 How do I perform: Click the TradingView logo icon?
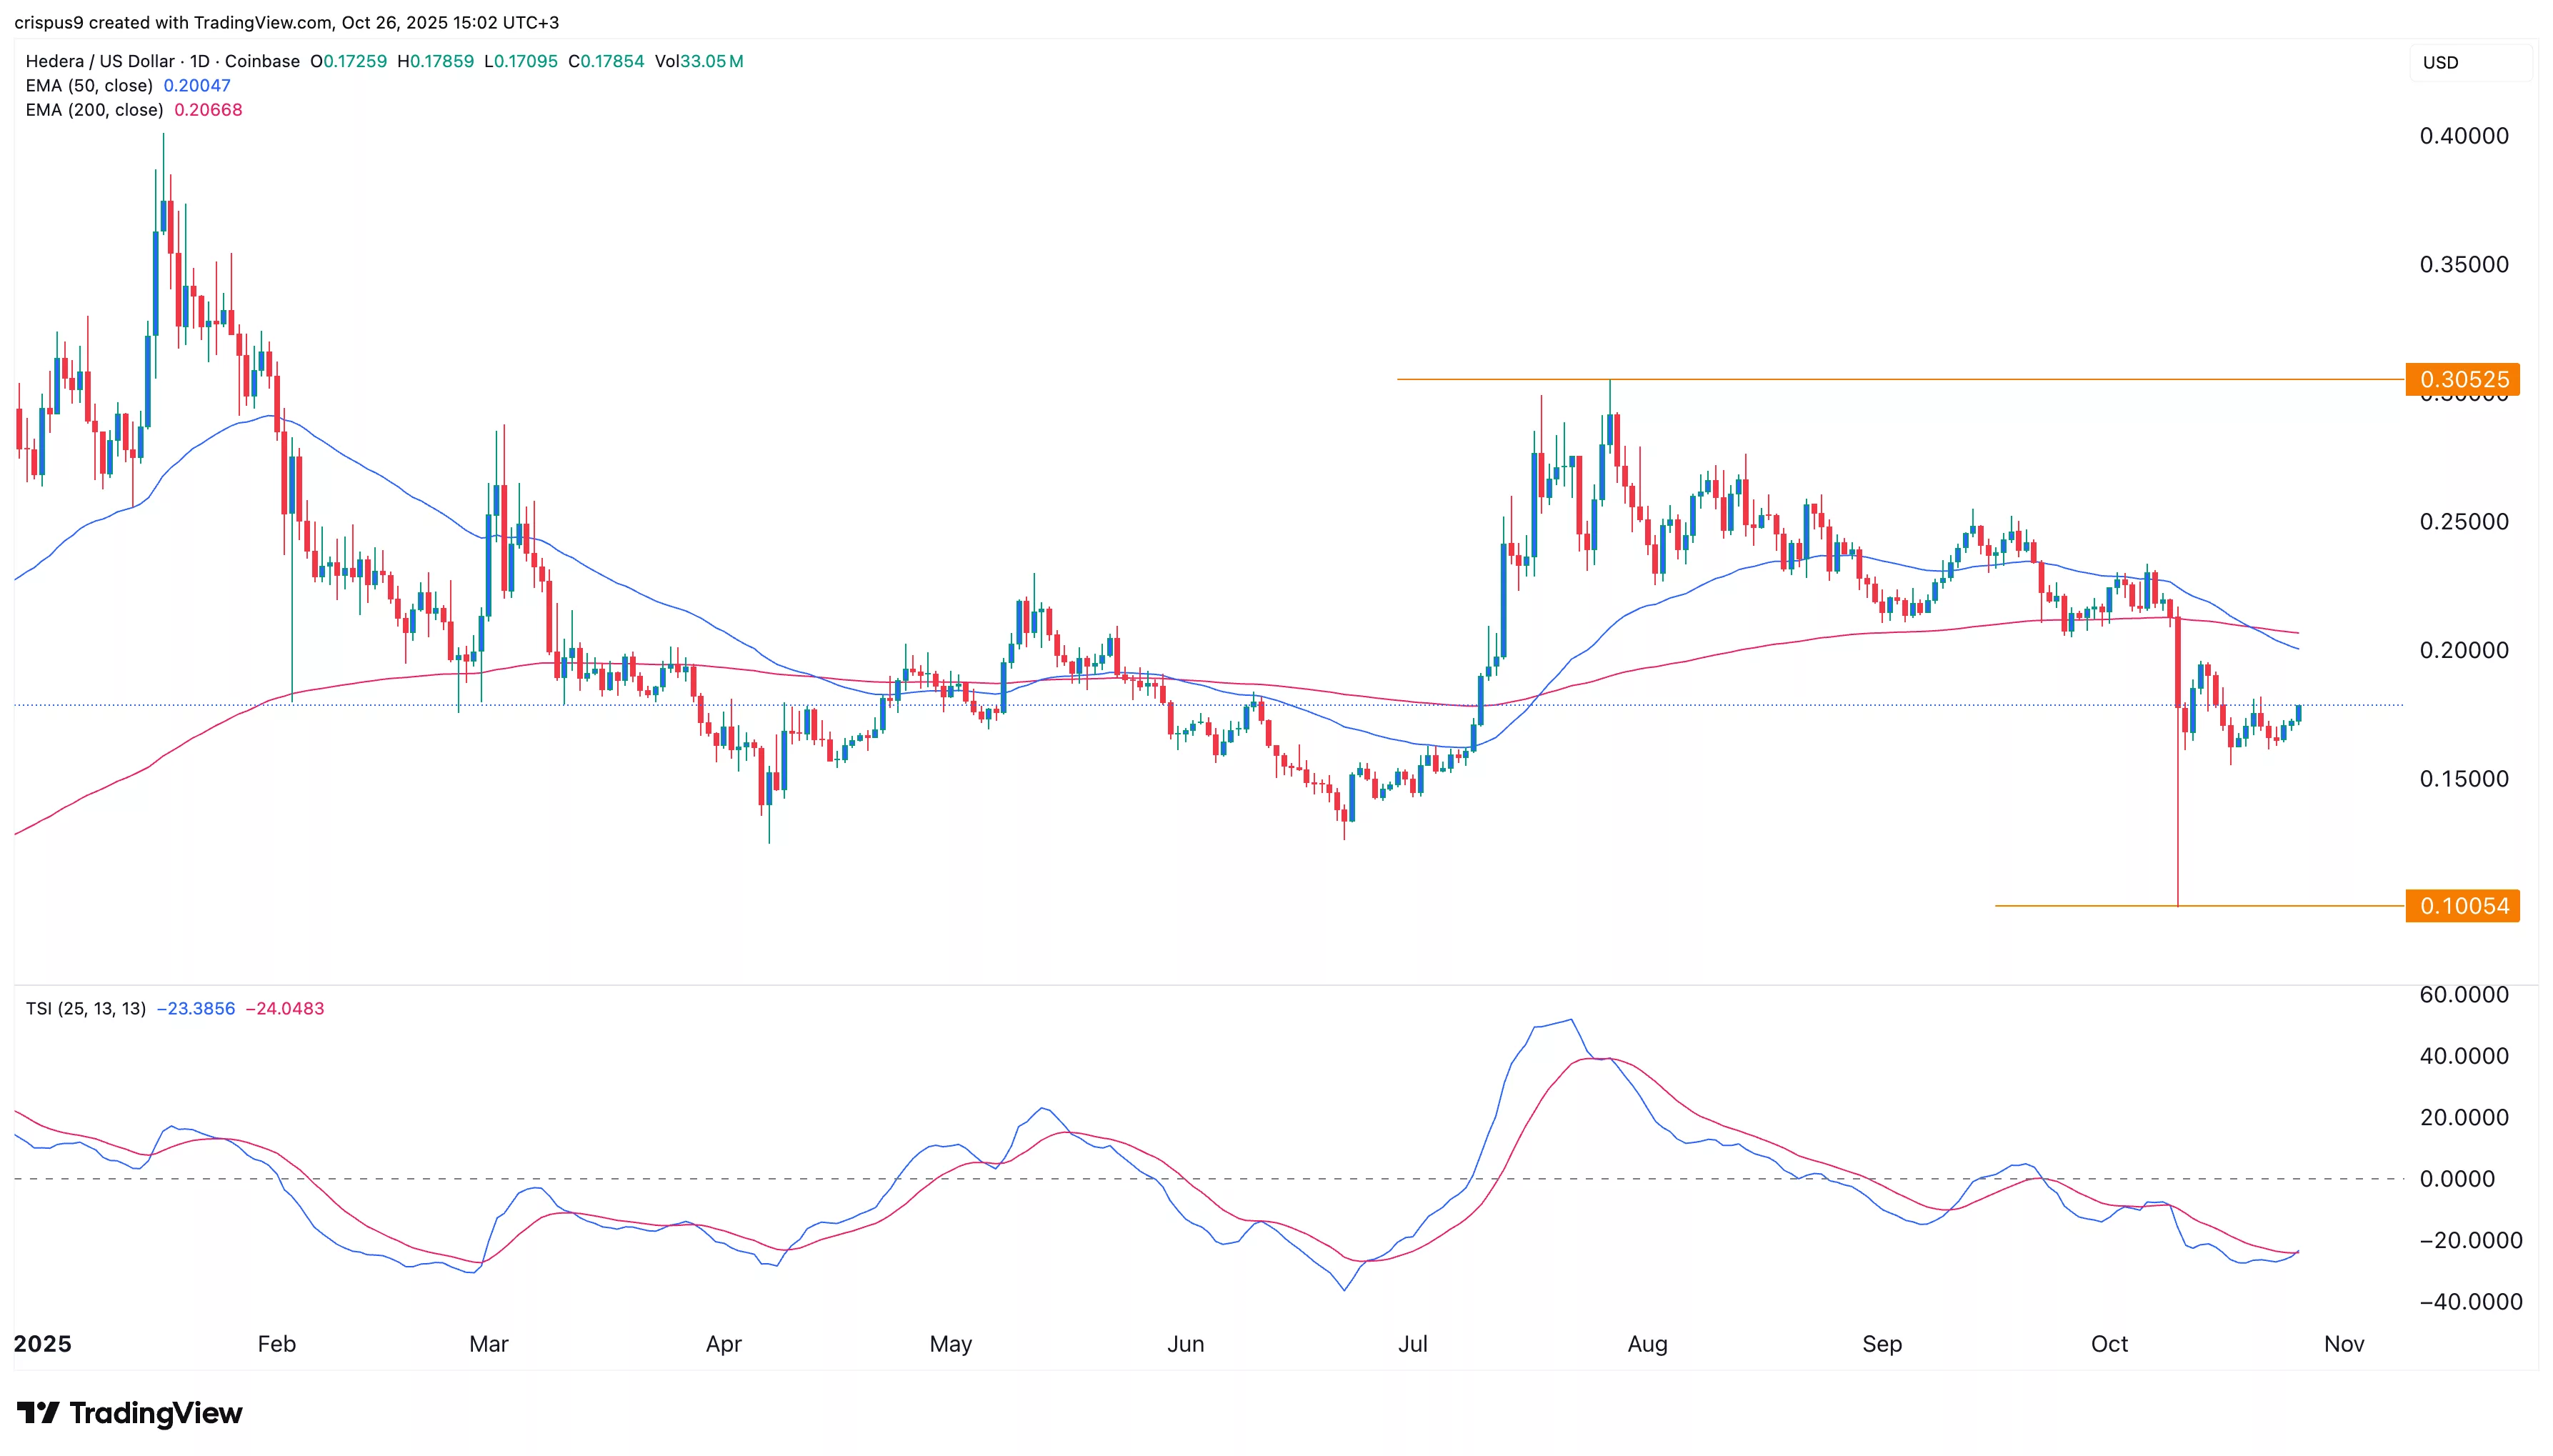point(39,1413)
